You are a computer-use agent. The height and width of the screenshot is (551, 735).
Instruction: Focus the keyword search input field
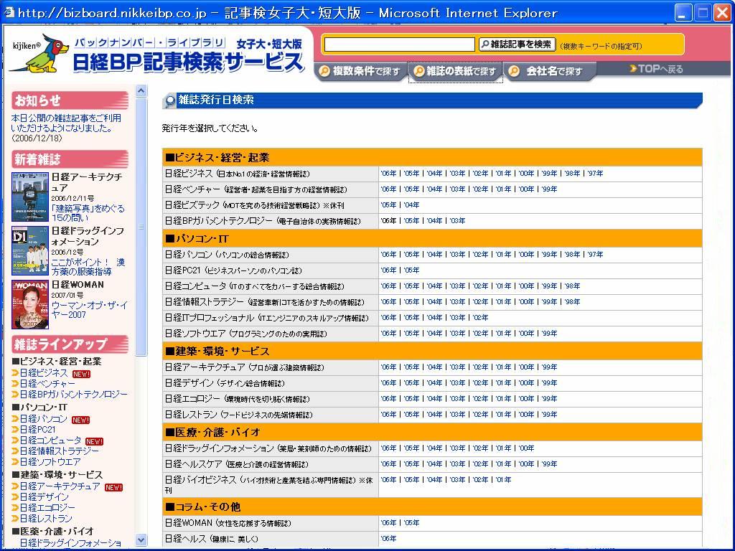coord(400,44)
